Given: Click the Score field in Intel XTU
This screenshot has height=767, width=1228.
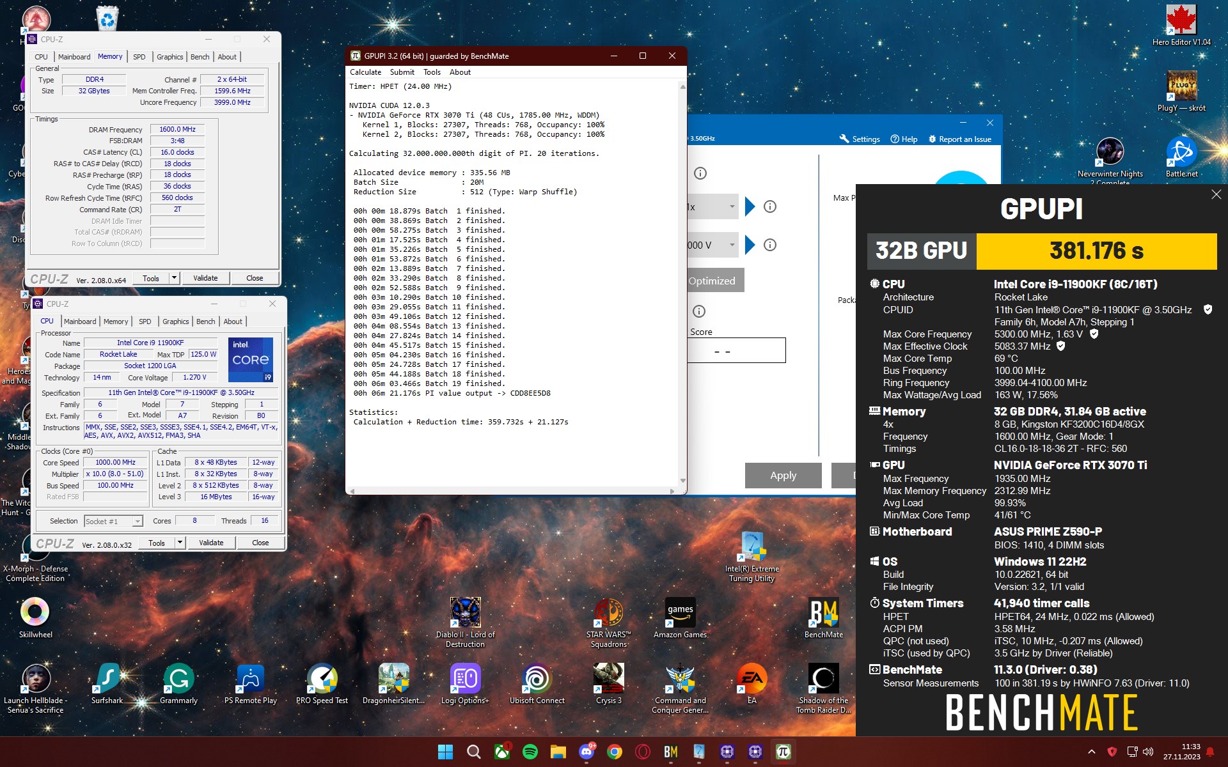Looking at the screenshot, I should (x=736, y=350).
